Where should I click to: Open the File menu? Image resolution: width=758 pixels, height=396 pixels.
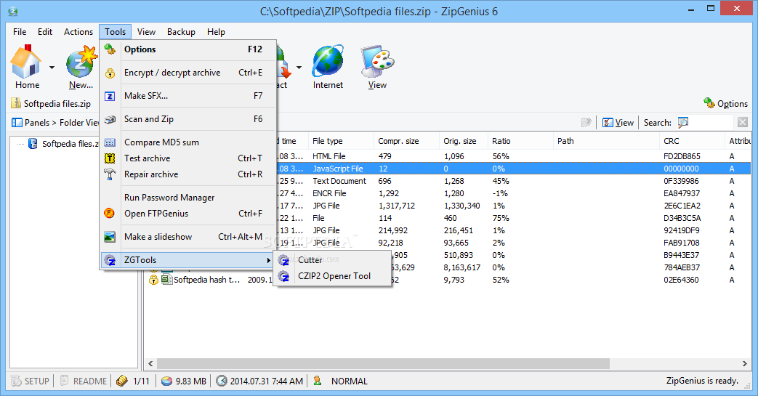point(20,32)
